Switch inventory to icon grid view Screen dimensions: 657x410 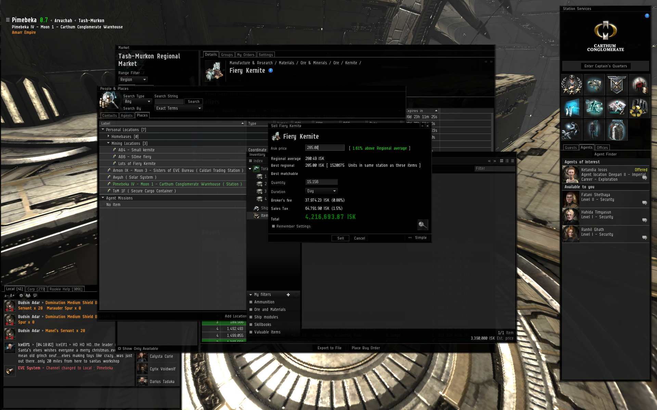coord(502,161)
